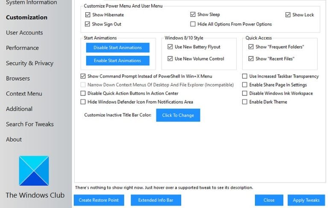The height and width of the screenshot is (208, 328).
Task: Click Create Restore Point button
Action: point(99,200)
